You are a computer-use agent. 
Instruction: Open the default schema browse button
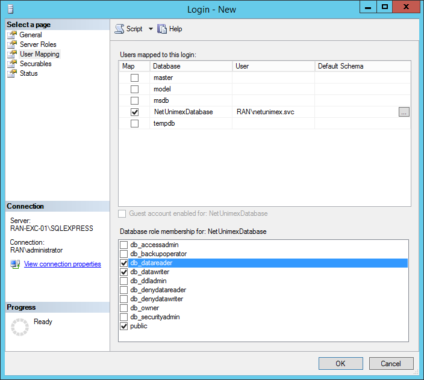pos(404,112)
